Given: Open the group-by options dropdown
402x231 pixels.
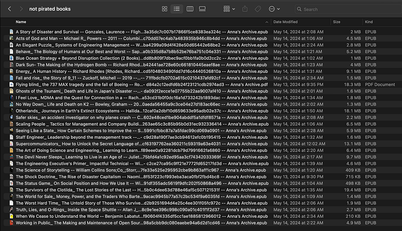Looking at the screenshot, I should coord(229,9).
